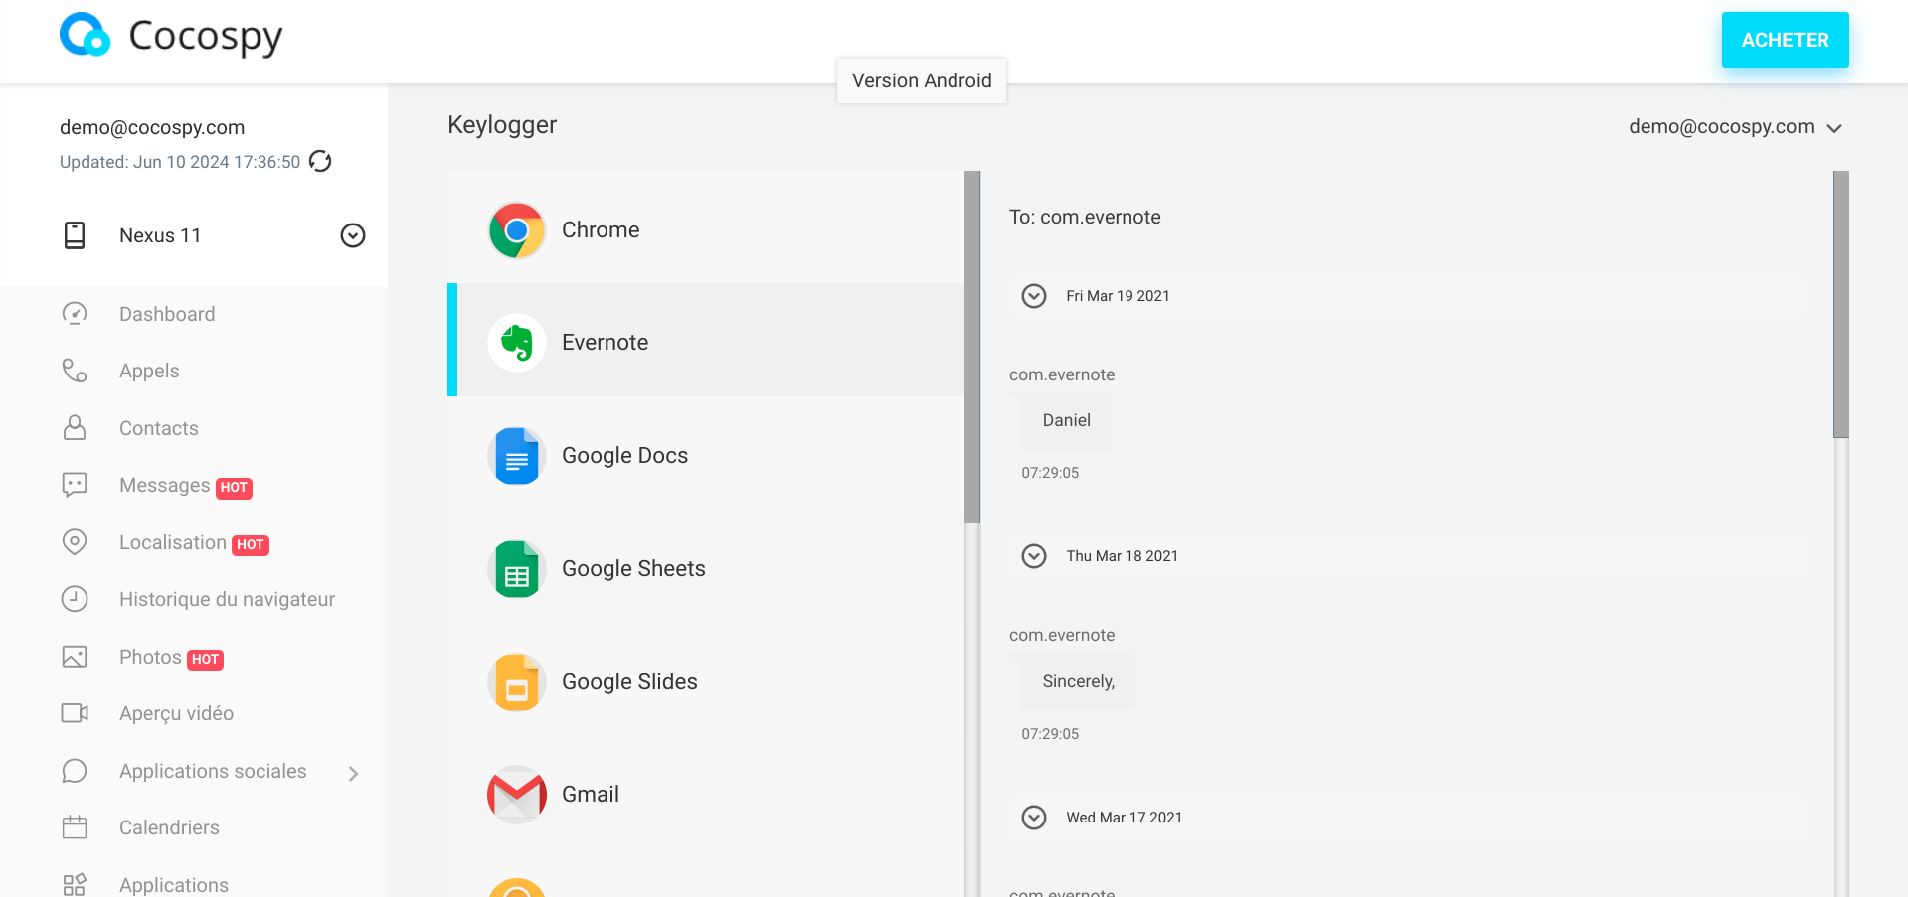Click the Gmail envelope icon

tap(517, 795)
